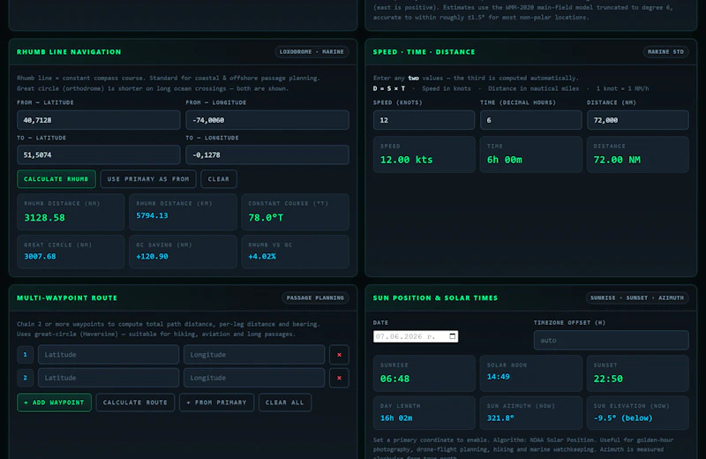Click the Marine Std badge
Image resolution: width=706 pixels, height=459 pixels.
coord(665,52)
